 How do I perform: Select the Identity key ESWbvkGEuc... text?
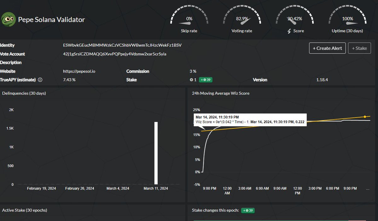[x=122, y=45]
